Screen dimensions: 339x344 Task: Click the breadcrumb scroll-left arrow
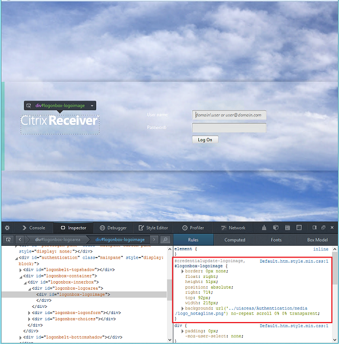pyautogui.click(x=19, y=240)
